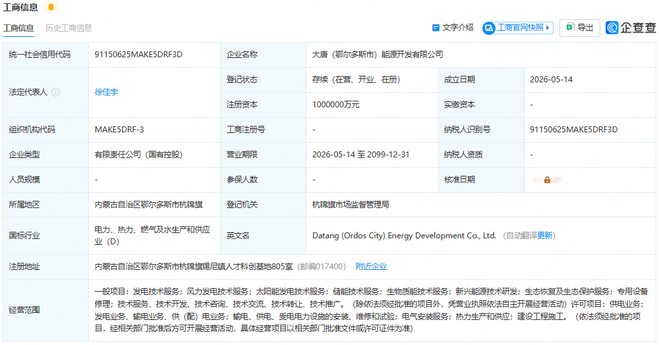Select postal code text 邮编017400
This screenshot has height=345, width=659.
[322, 267]
